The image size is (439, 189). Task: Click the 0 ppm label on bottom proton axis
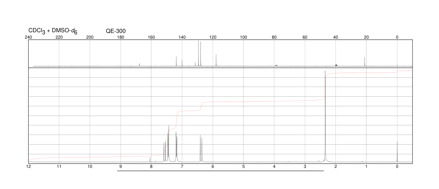coord(397,167)
